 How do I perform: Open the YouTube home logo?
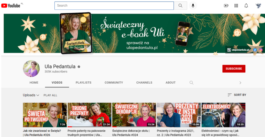point(11,6)
